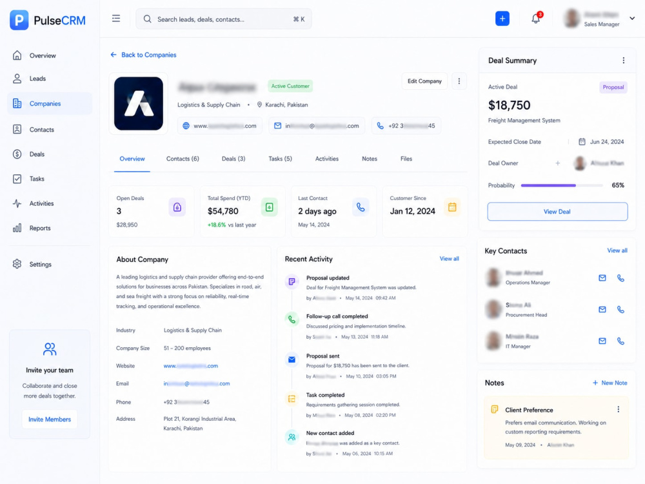Click the plus next to Deal Owner
This screenshot has height=484, width=645.
557,163
